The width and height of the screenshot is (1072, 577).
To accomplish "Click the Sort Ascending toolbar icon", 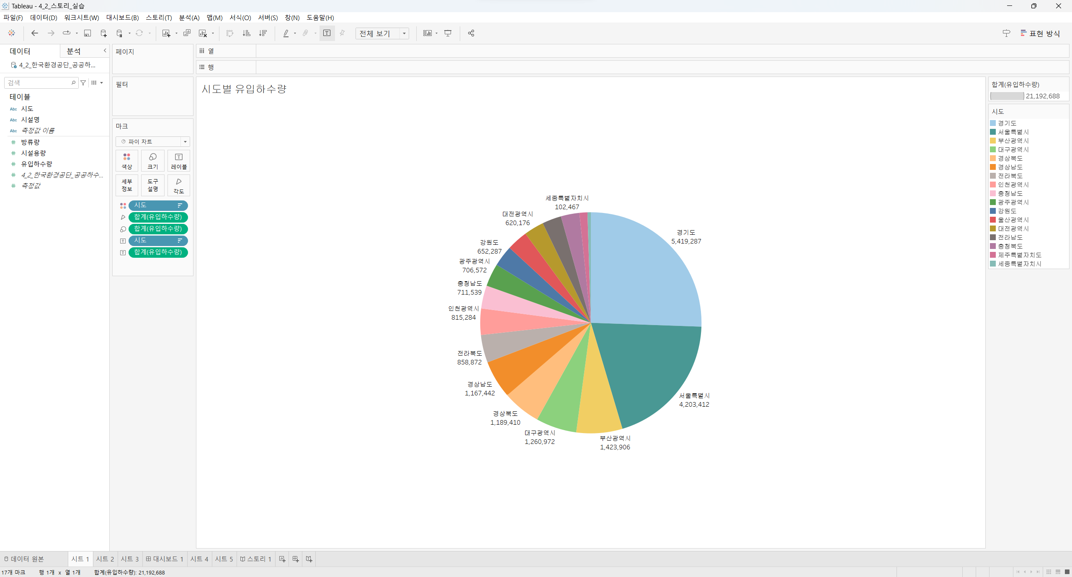I will coord(246,33).
